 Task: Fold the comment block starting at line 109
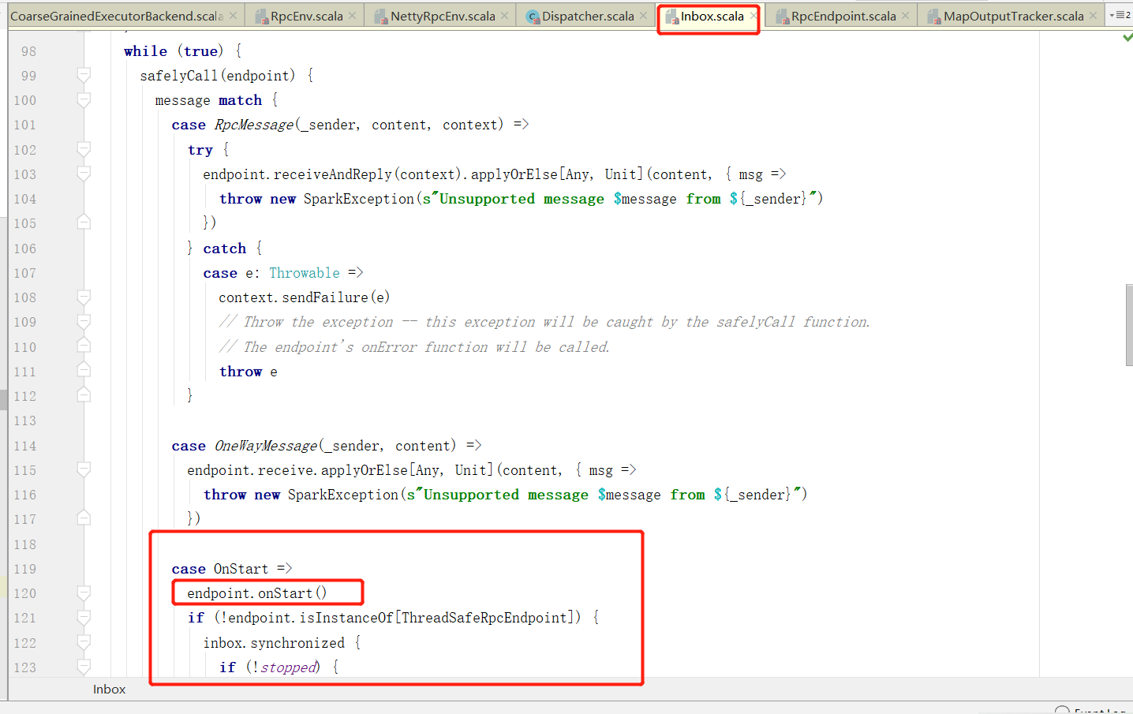pos(84,322)
